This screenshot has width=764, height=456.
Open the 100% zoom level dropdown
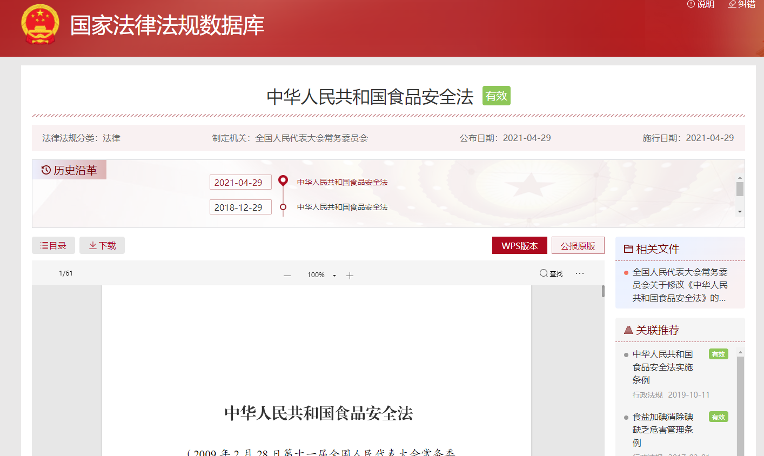pyautogui.click(x=321, y=275)
